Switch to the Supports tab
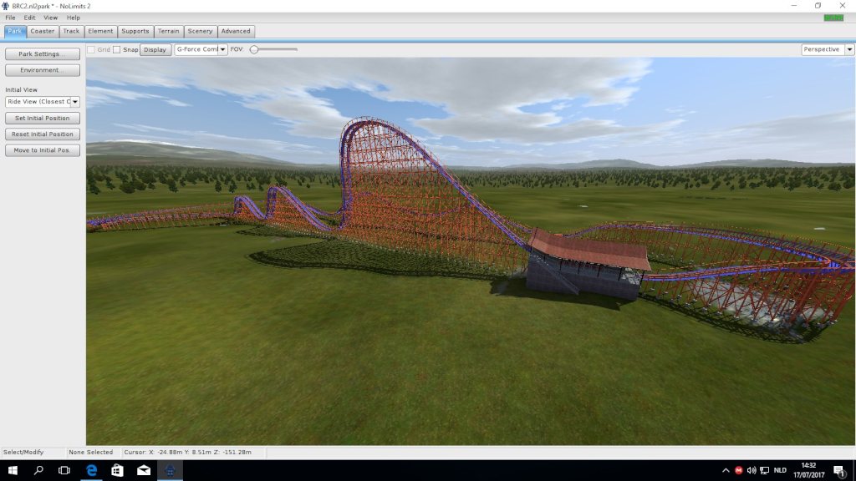856x481 pixels. tap(135, 32)
